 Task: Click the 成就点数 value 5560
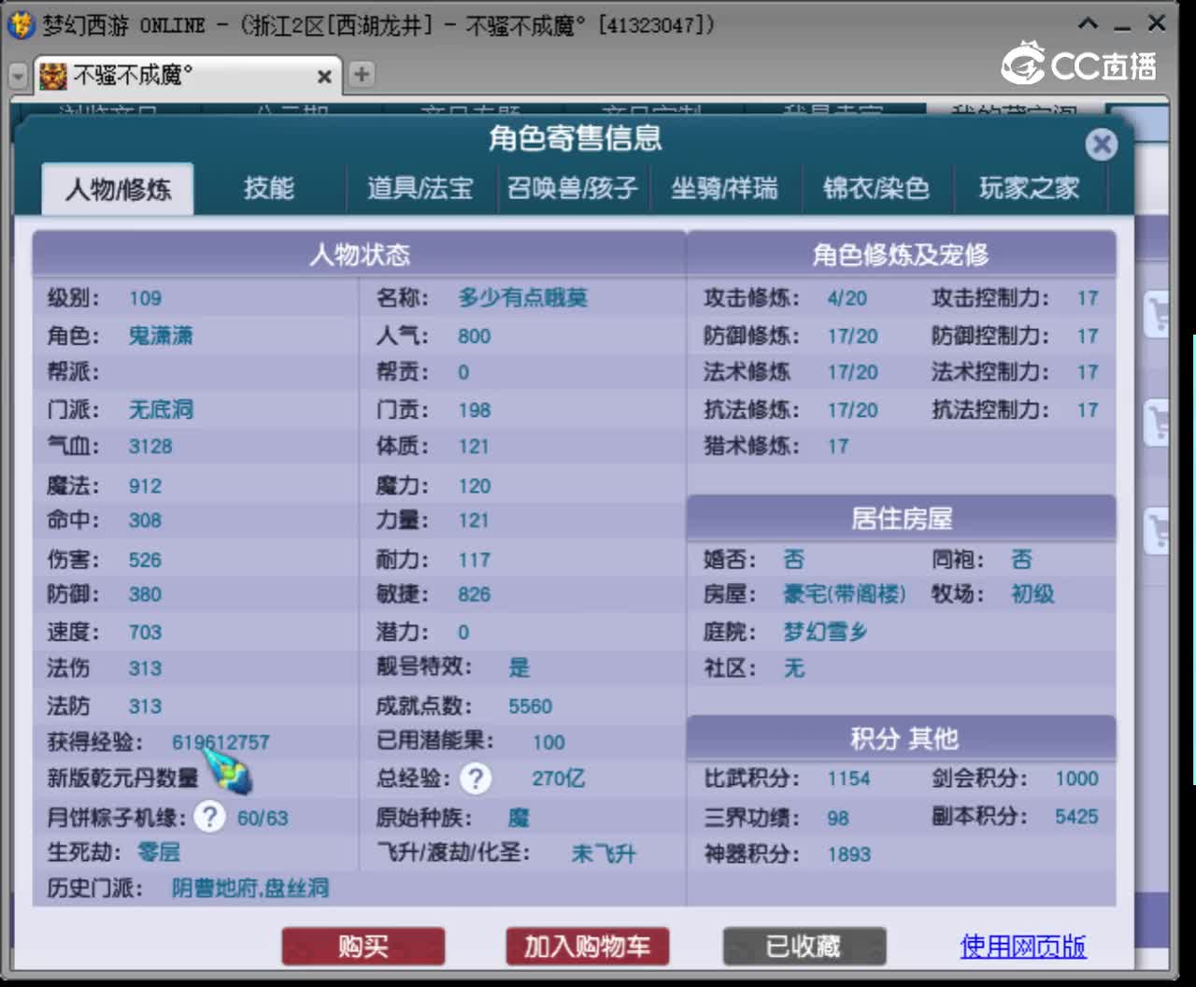point(531,707)
